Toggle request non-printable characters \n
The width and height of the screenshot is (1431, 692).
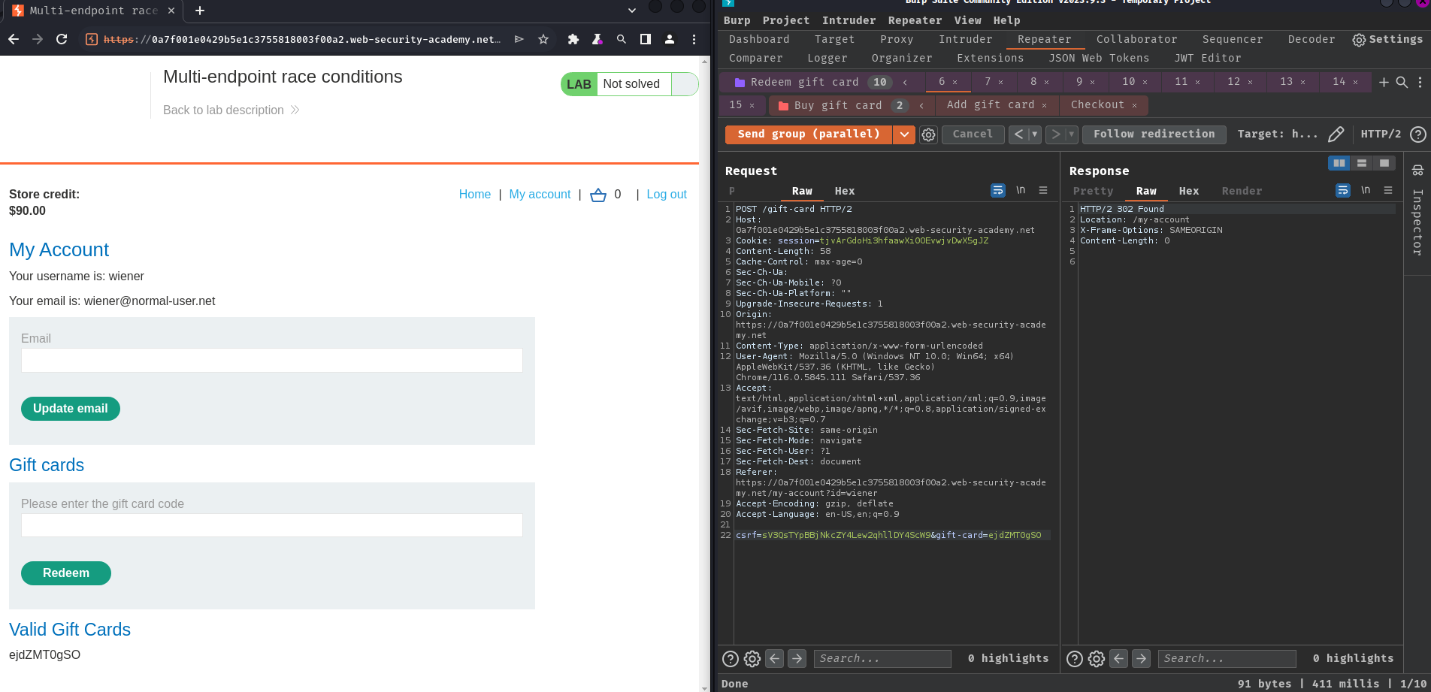(x=1021, y=190)
